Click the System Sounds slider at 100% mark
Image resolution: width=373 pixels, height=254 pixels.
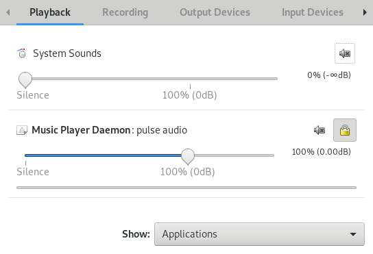190,79
